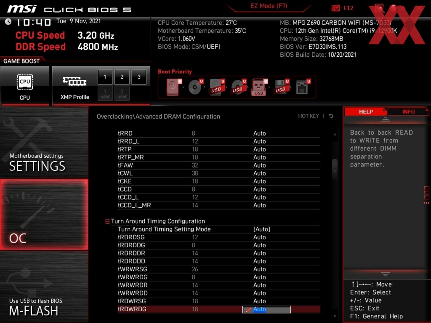The image size is (431, 323).
Task: Select the tCWL Auto setting
Action: pyautogui.click(x=260, y=173)
